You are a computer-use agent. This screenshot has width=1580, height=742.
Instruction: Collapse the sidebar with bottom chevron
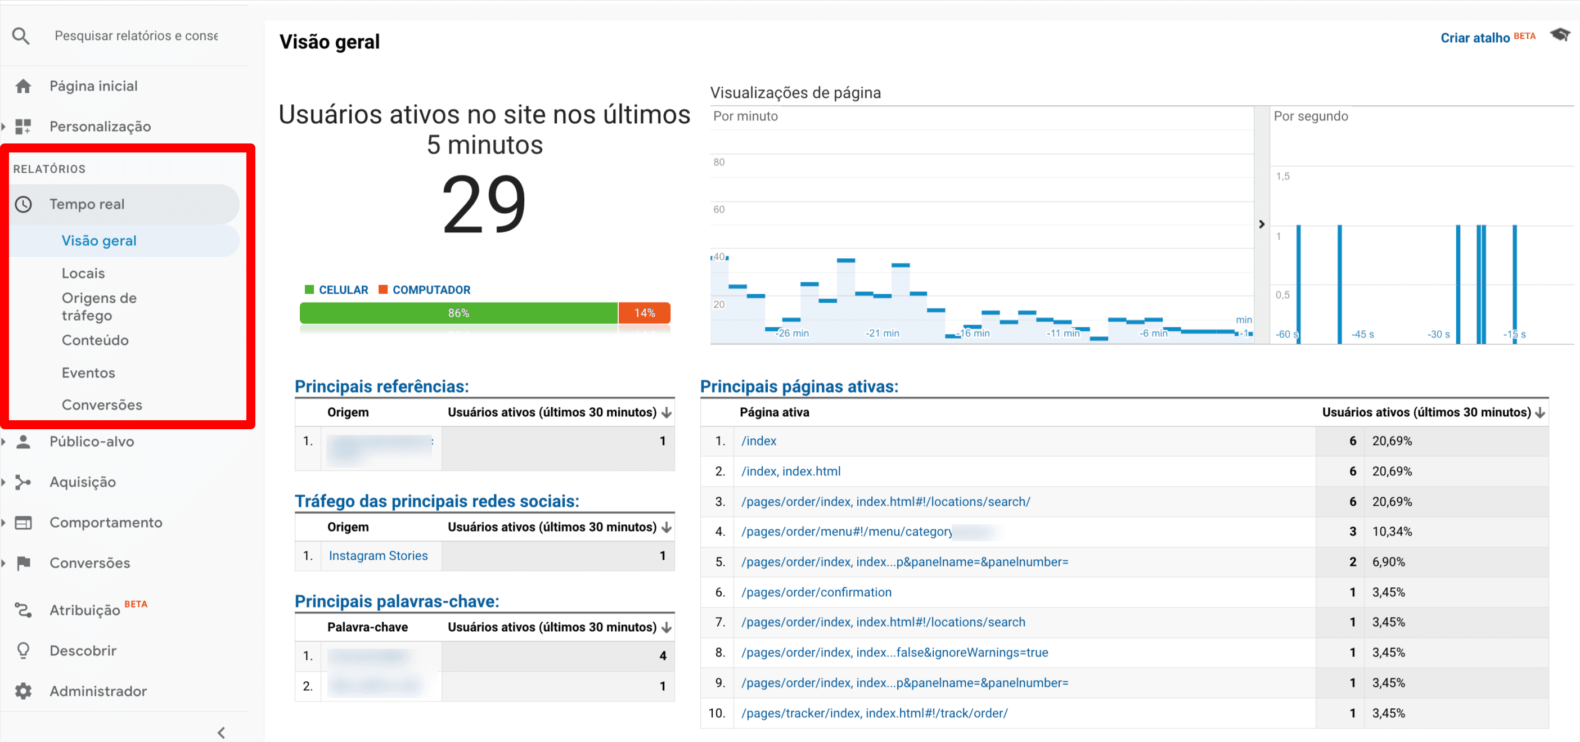tap(222, 733)
